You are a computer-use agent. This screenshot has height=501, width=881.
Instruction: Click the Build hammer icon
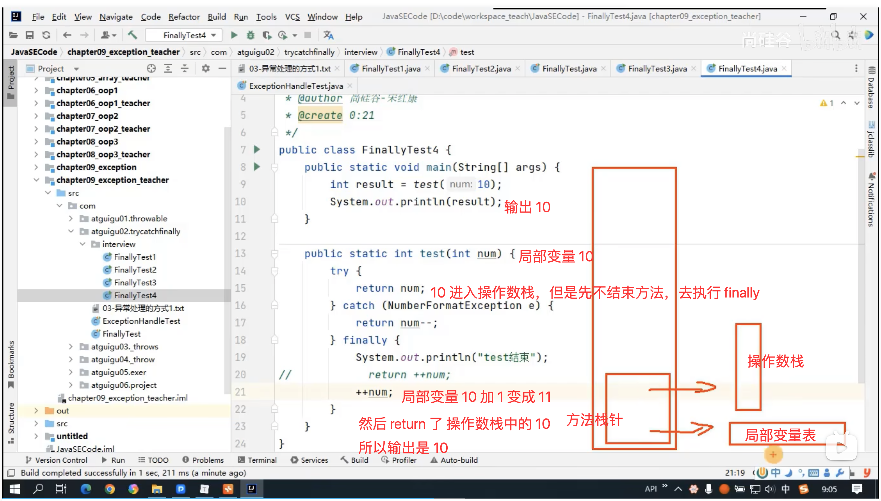coord(132,35)
